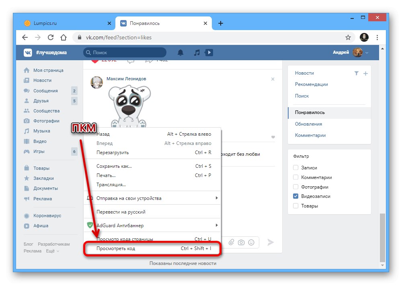Viewport: 402px width, 285px height.
Task: Open the Chrome three-dot menu
Action: point(377,37)
